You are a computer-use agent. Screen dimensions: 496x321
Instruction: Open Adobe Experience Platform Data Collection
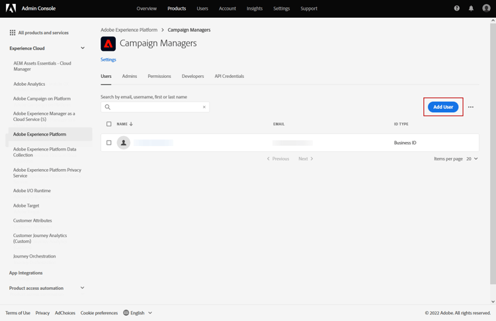44,152
